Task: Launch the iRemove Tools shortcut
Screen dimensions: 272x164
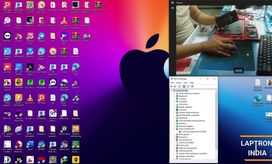Action: (x=53, y=115)
